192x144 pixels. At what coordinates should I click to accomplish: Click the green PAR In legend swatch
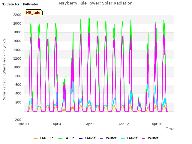pyautogui.click(x=60, y=139)
